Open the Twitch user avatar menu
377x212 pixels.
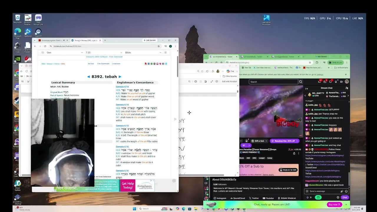(x=347, y=82)
